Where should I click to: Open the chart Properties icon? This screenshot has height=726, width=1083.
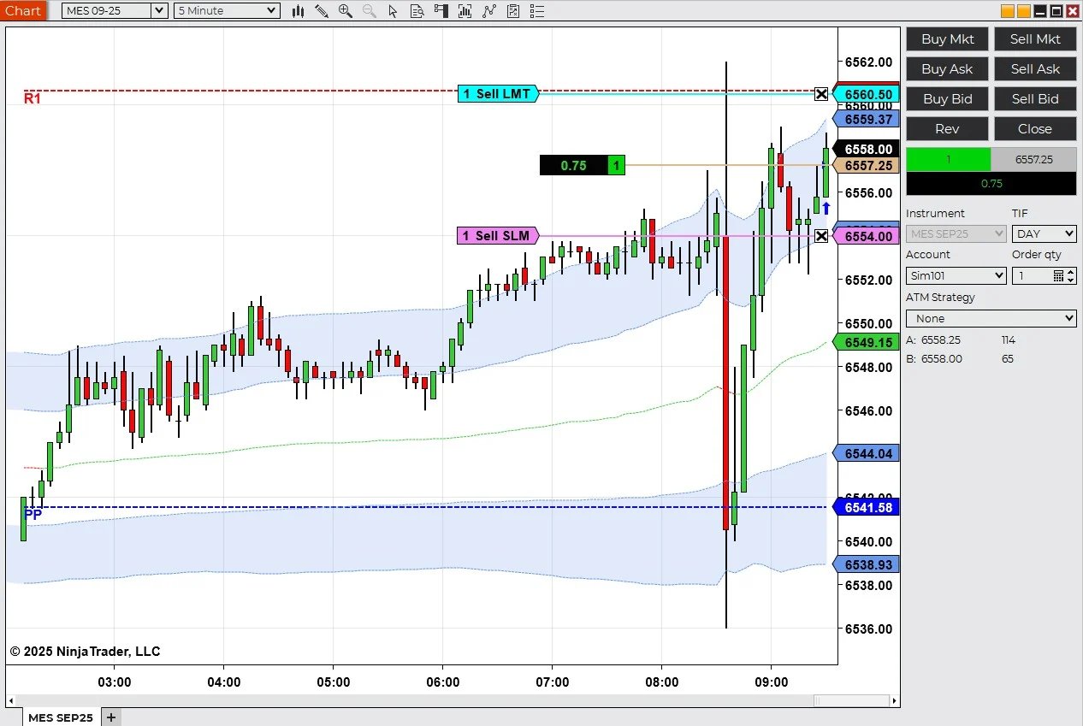pyautogui.click(x=514, y=11)
